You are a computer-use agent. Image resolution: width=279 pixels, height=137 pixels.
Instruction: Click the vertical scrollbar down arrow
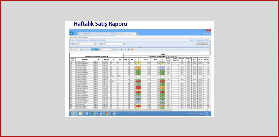(210, 107)
